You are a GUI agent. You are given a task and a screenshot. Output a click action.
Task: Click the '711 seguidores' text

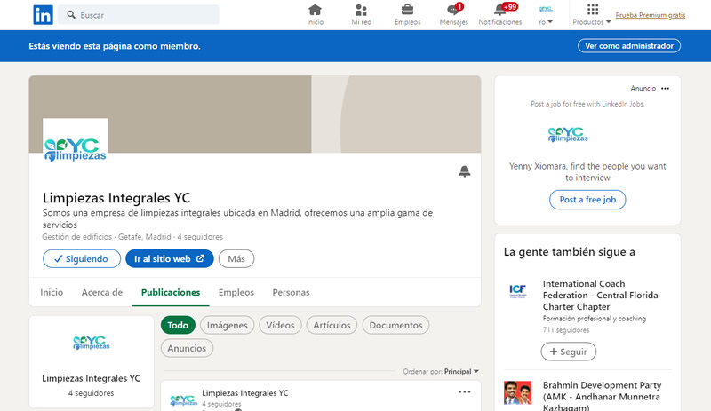pos(566,330)
